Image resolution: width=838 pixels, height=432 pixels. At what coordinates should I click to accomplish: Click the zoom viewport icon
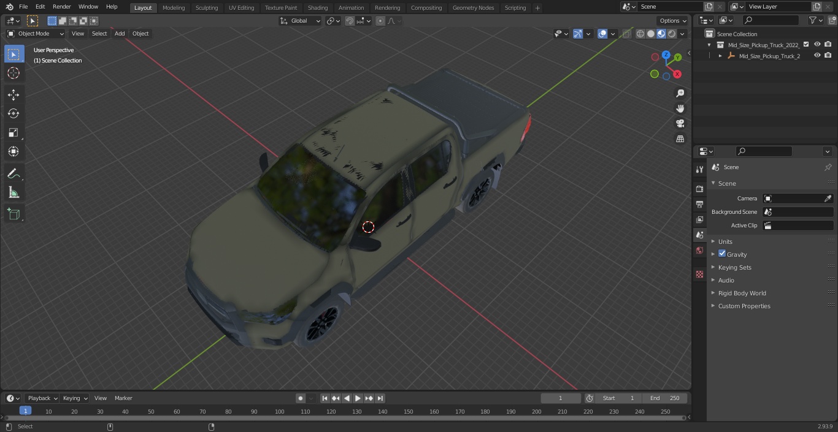(x=680, y=93)
